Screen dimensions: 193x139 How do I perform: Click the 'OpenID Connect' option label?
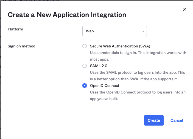[x=105, y=86]
